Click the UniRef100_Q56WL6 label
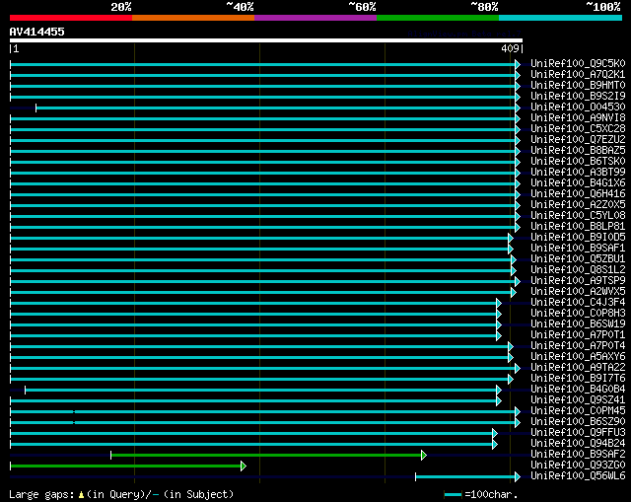The width and height of the screenshot is (631, 502). [x=578, y=476]
